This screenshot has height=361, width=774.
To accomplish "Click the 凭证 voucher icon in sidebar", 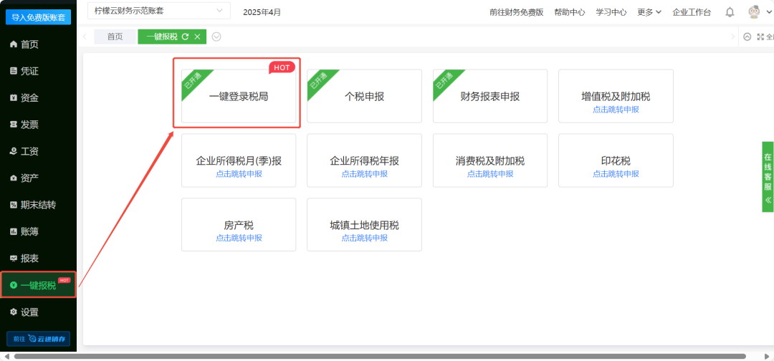I will click(14, 71).
